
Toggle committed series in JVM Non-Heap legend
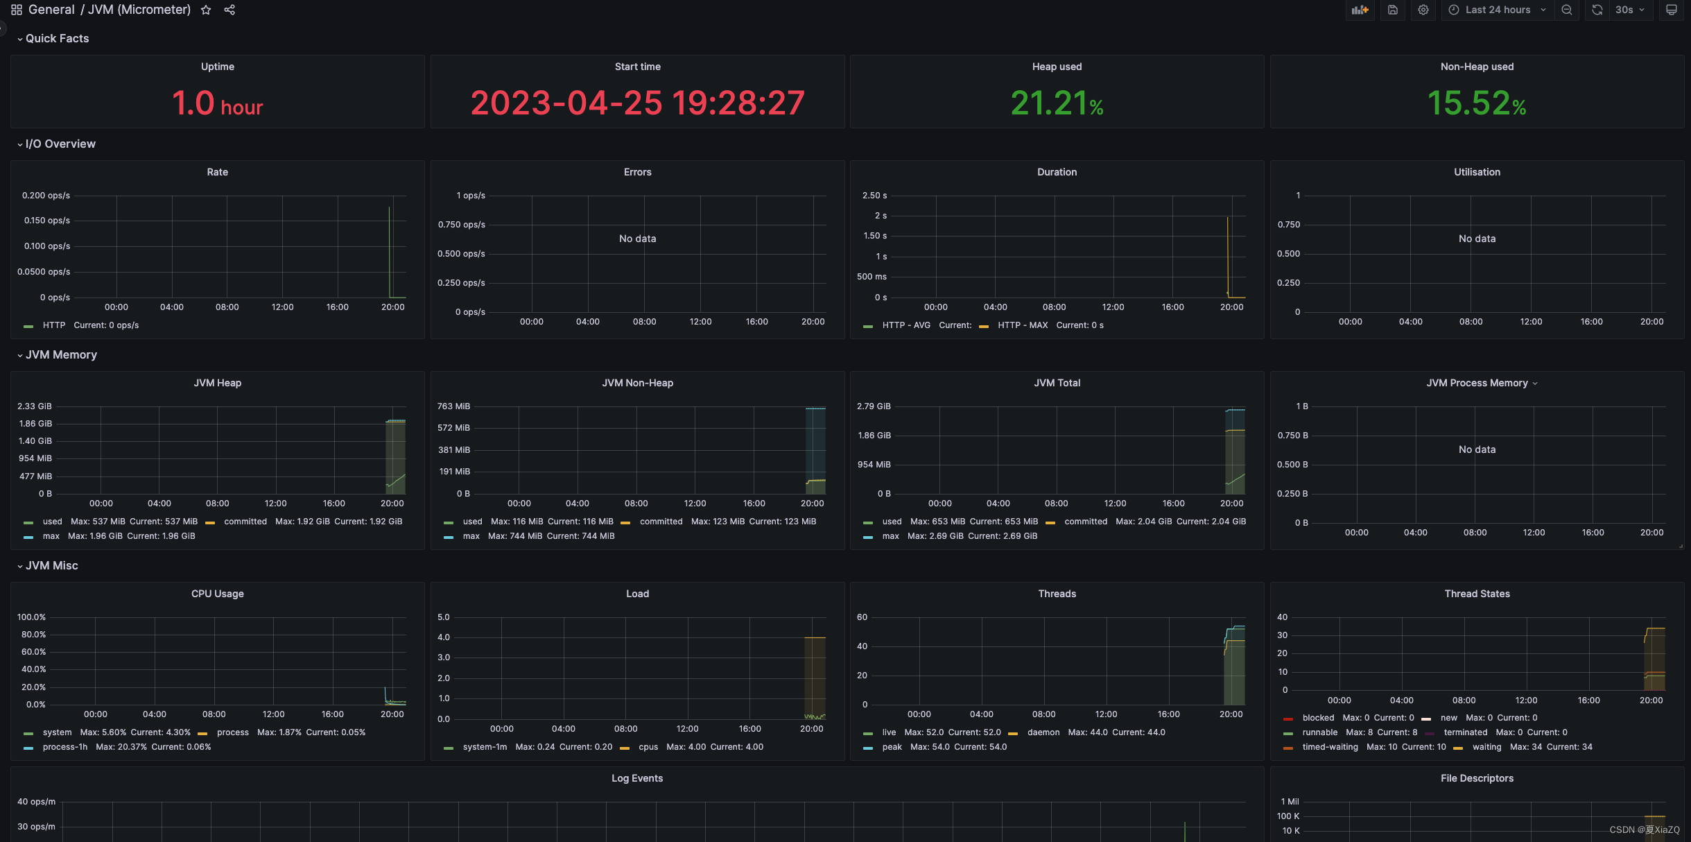point(661,522)
